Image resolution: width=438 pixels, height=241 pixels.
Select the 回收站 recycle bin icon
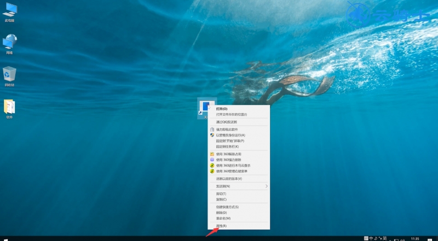click(x=9, y=76)
